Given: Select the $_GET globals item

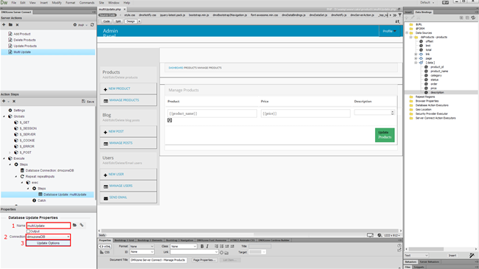Looking at the screenshot, I should click(x=24, y=122).
